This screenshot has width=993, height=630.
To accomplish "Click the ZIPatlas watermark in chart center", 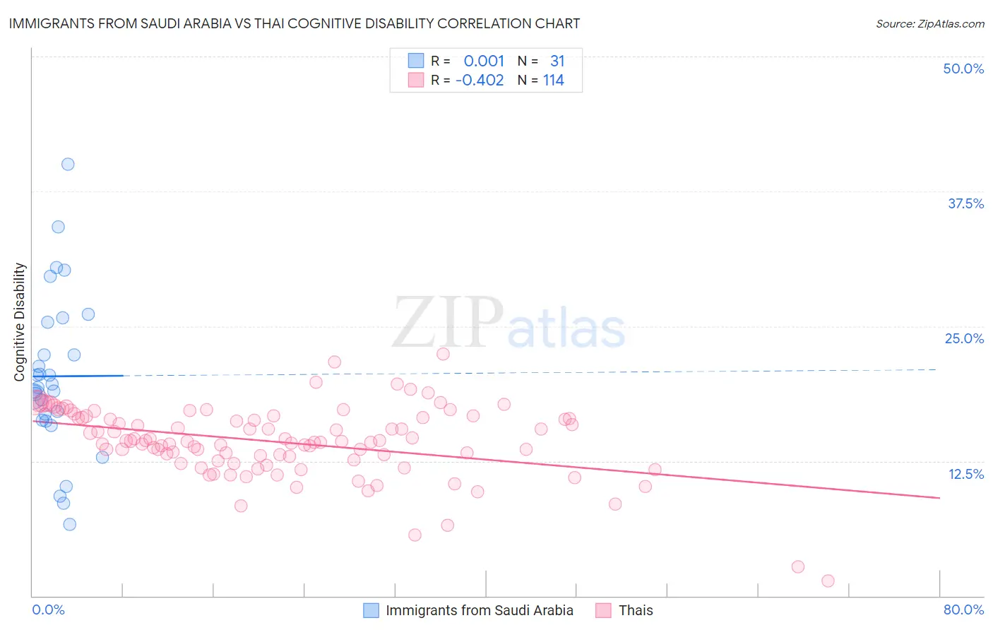I will (x=509, y=323).
